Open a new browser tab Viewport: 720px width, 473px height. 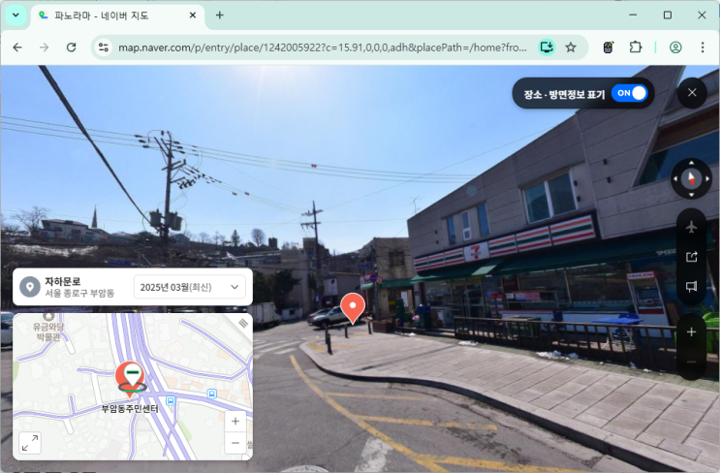[220, 16]
